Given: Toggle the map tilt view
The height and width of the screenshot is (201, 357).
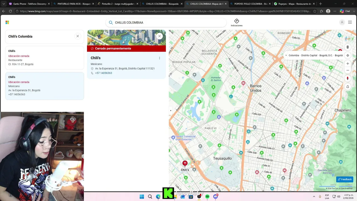Looking at the screenshot, I should (348, 87).
